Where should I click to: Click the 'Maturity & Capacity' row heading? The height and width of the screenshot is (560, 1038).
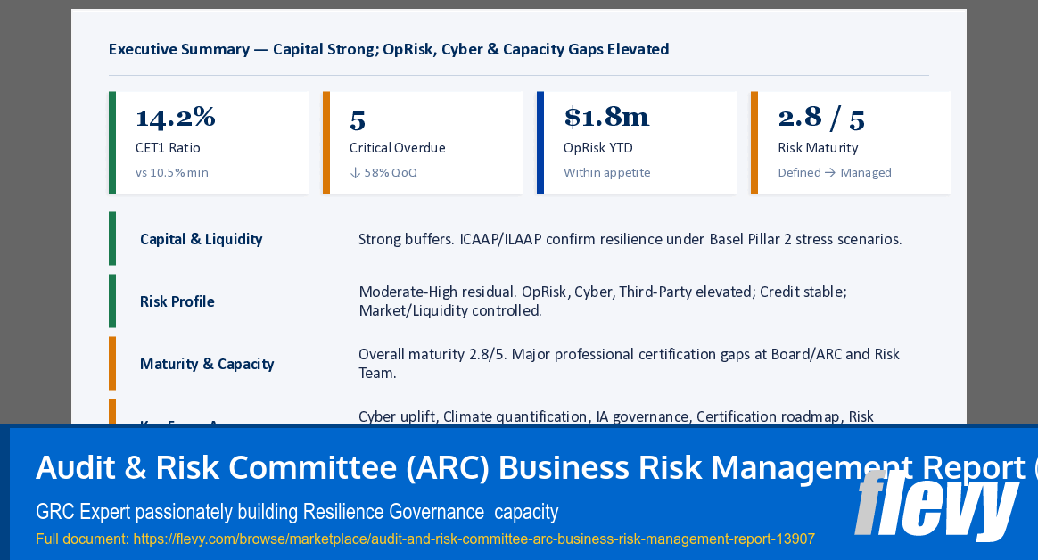pos(207,364)
